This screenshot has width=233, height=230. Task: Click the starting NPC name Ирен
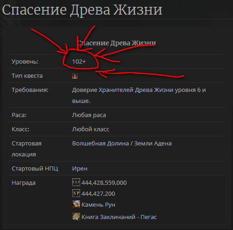(80, 169)
